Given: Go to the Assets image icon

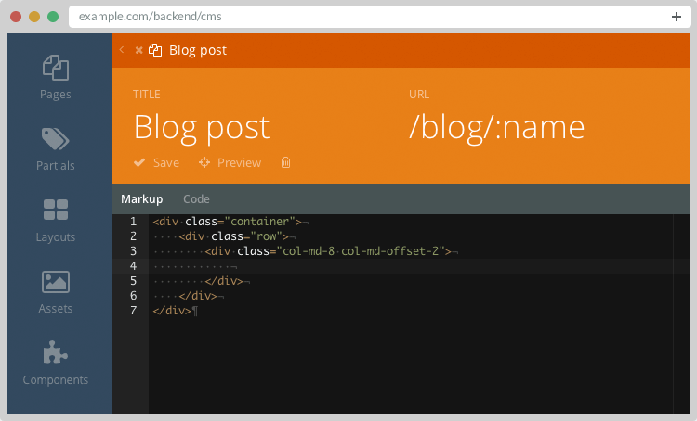Looking at the screenshot, I should pos(56,282).
